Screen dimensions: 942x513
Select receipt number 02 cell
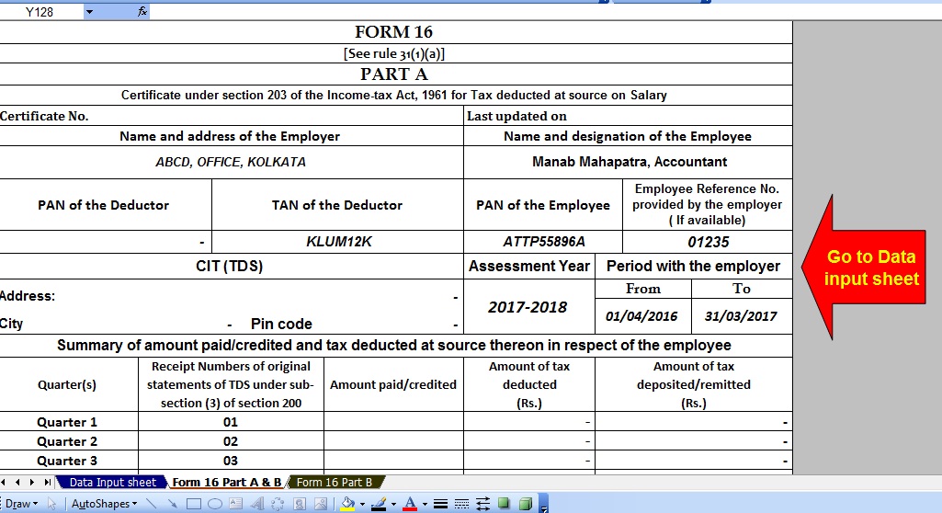coord(232,441)
